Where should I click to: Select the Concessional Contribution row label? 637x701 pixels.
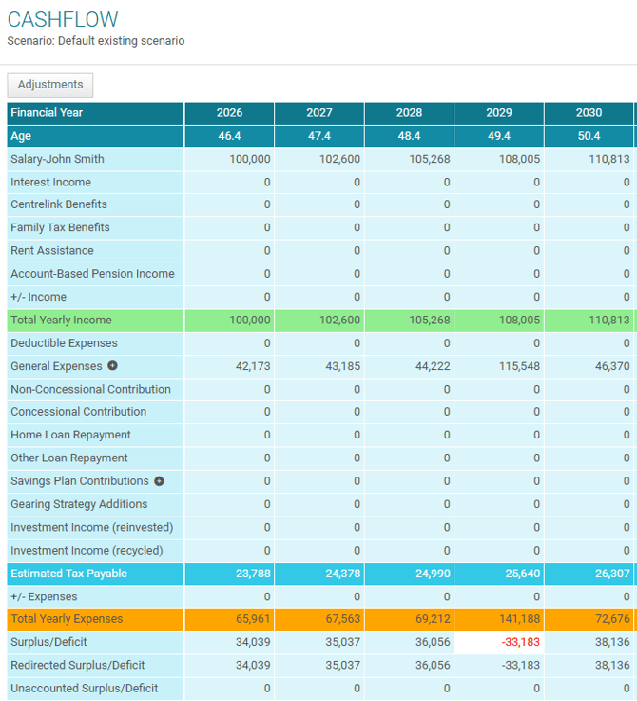tap(78, 412)
